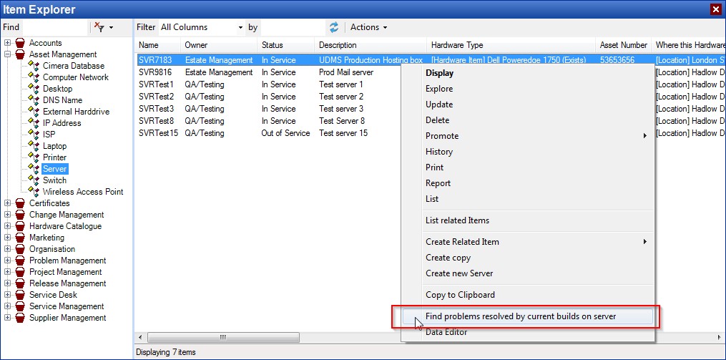Screen dimensions: 726x360
Task: Click the DNS Name item type icon
Action: tap(34, 100)
